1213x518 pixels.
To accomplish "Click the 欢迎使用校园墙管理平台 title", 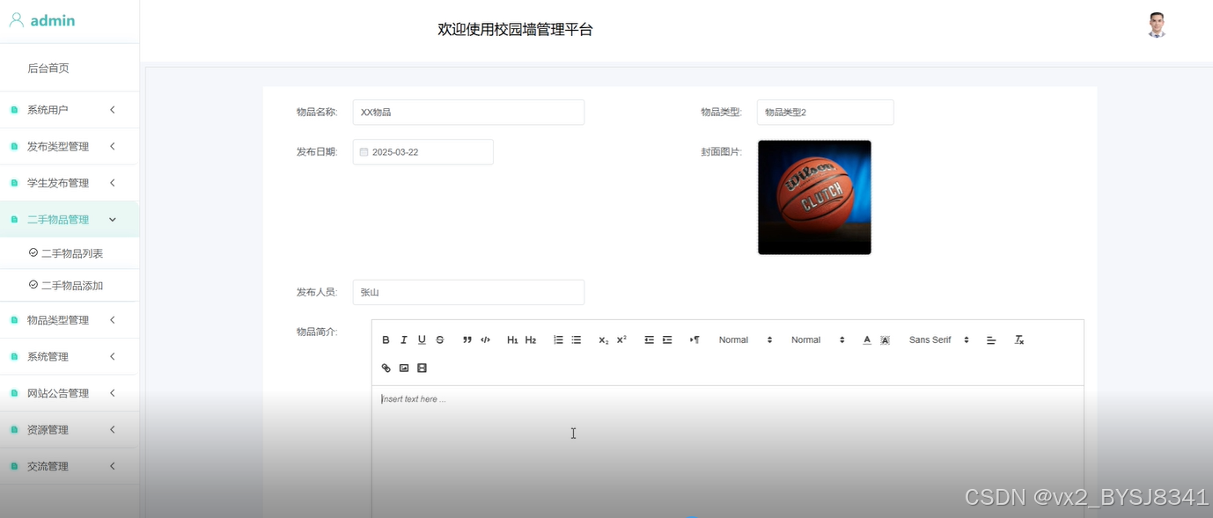I will pos(516,29).
